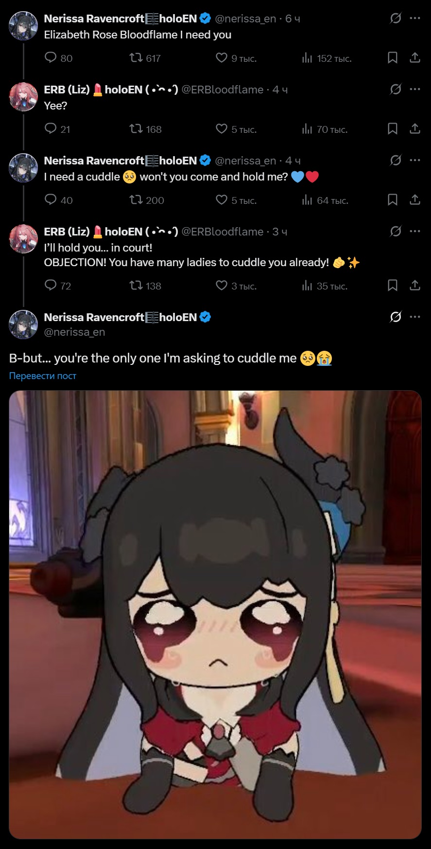Open replies on "I need a cuddle" tweet

click(58, 200)
